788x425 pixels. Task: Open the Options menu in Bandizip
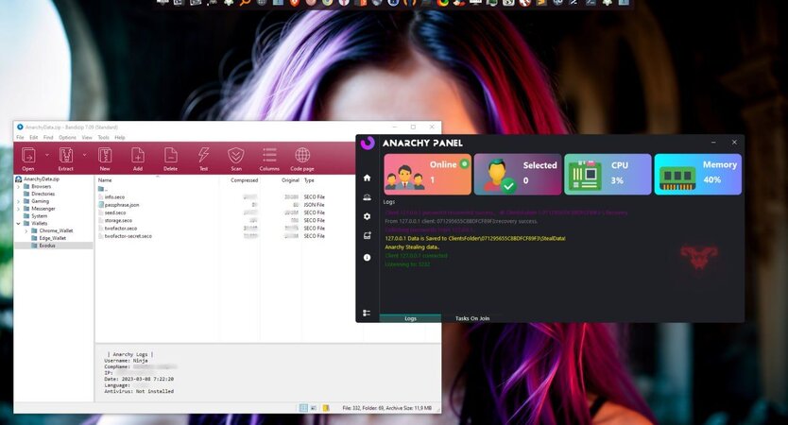[x=67, y=137]
